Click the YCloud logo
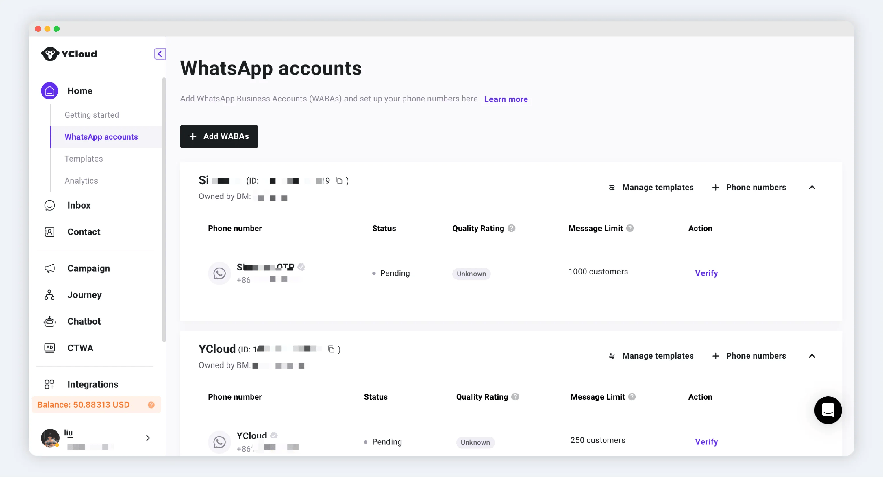This screenshot has width=883, height=477. 69,54
